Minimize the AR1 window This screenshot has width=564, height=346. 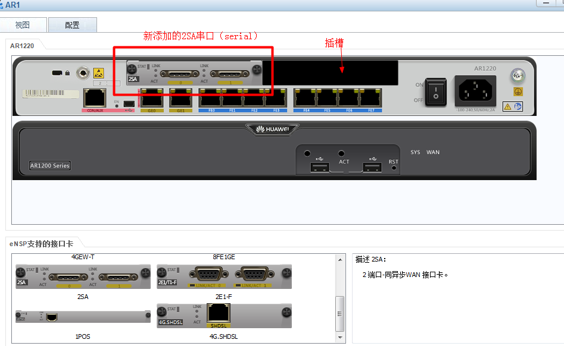tap(546, 3)
